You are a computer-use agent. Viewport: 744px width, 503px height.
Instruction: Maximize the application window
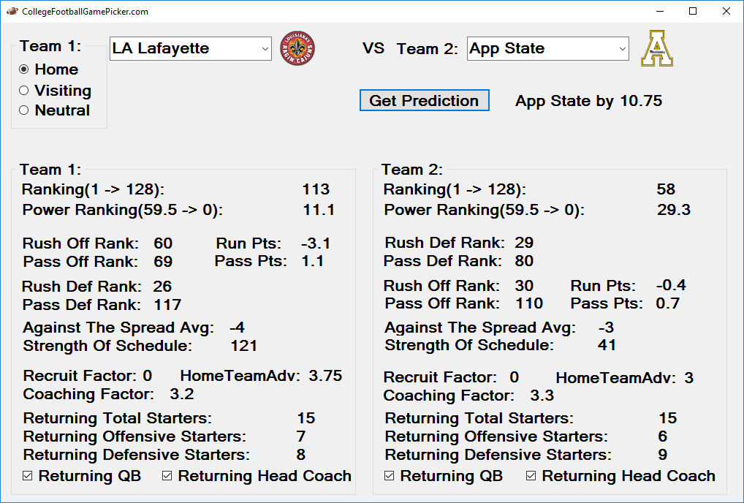pyautogui.click(x=693, y=12)
